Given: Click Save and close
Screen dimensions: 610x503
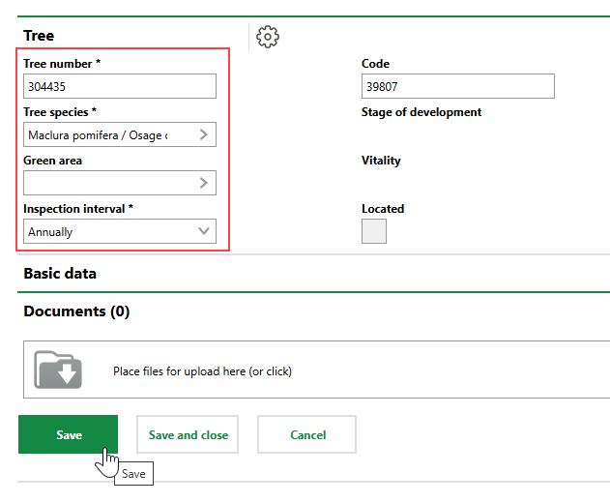Looking at the screenshot, I should tap(189, 435).
